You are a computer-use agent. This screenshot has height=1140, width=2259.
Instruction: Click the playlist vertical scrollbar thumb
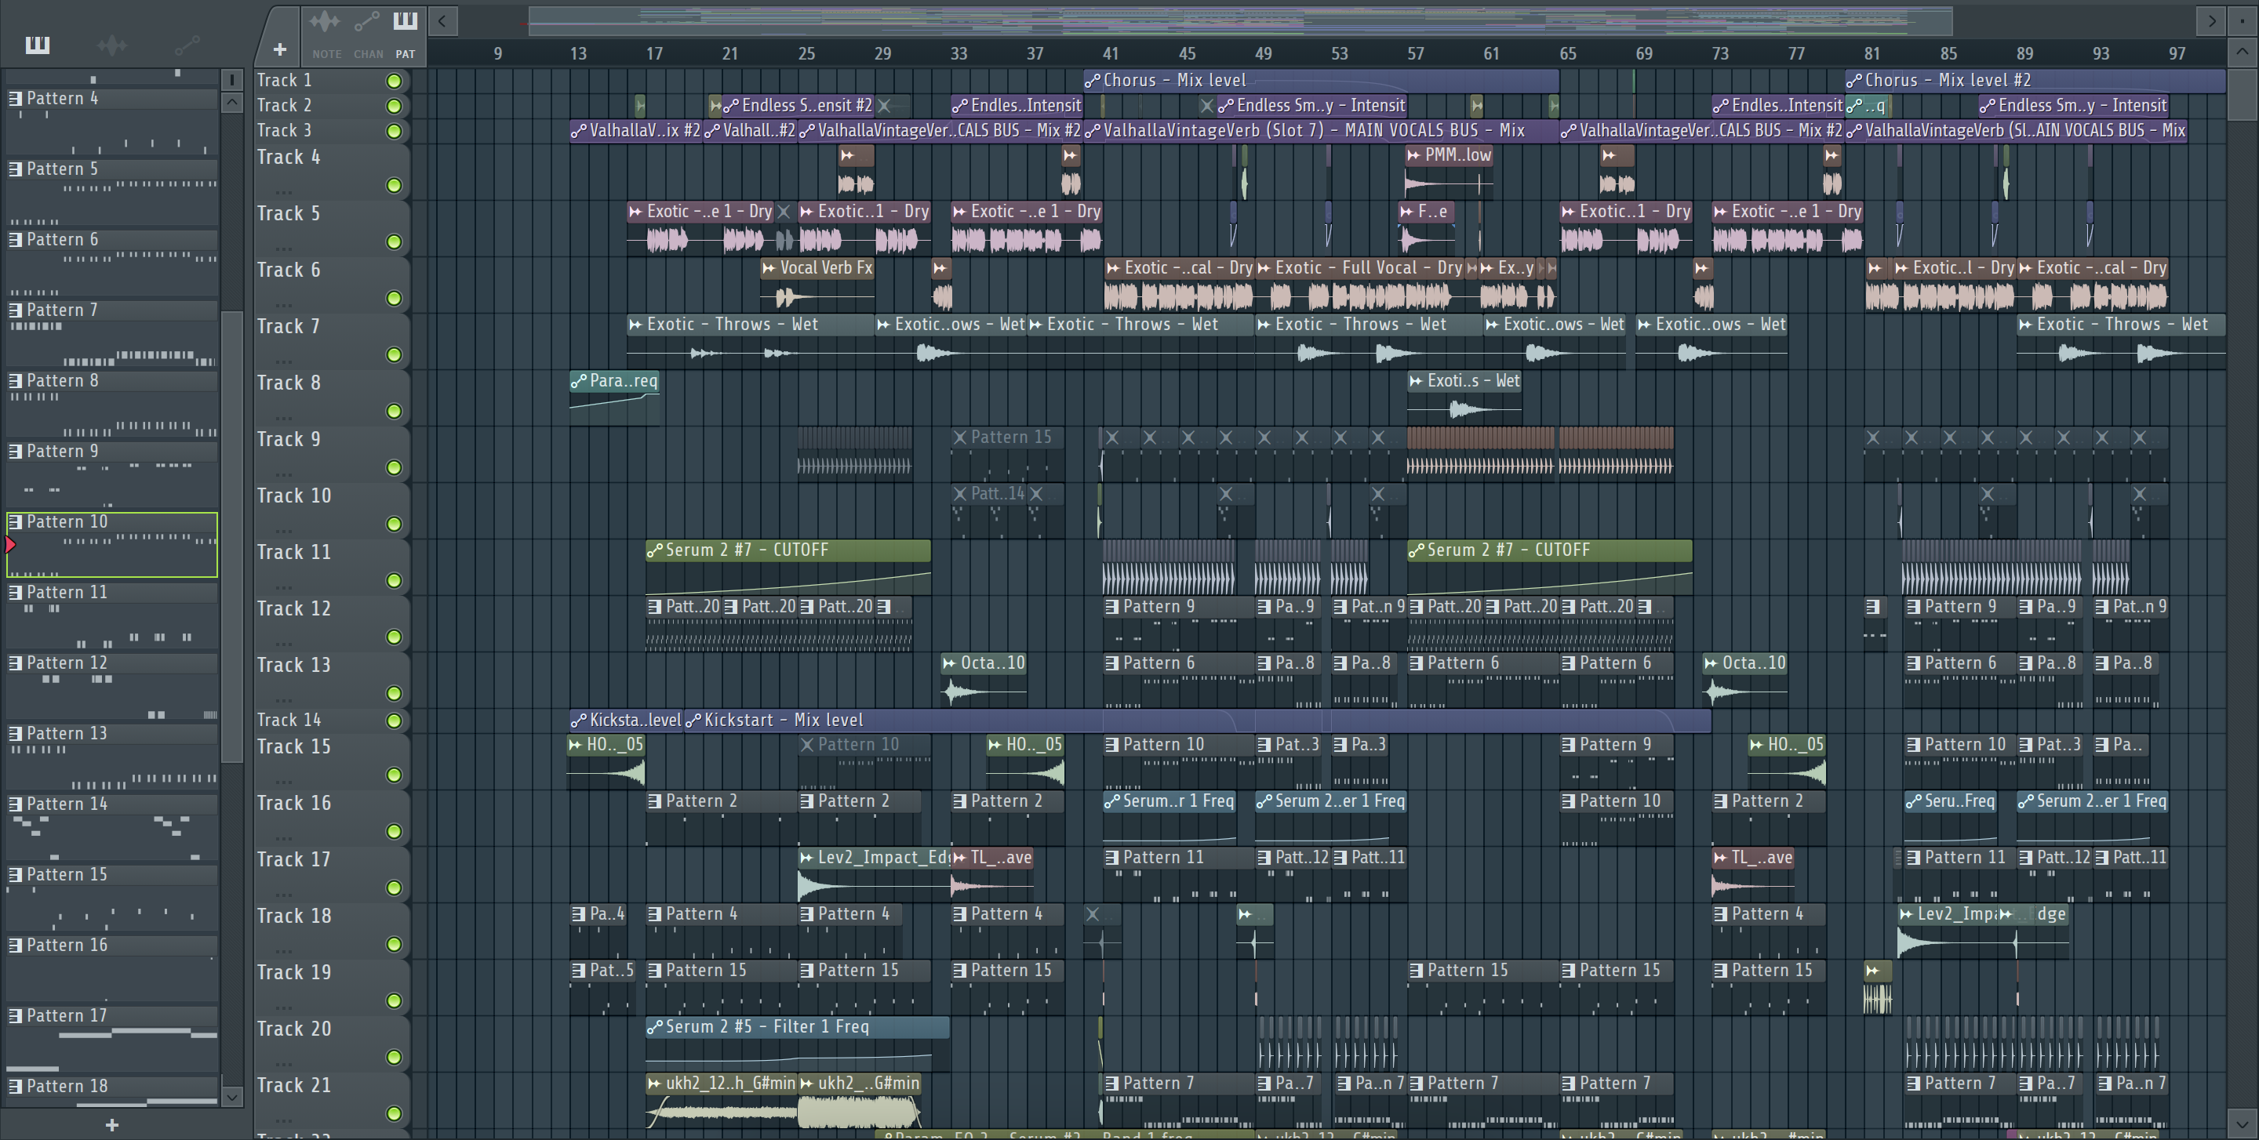click(2243, 94)
